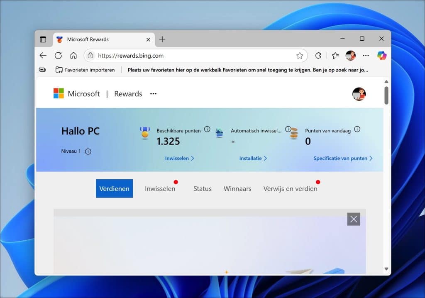Dismiss the banner with the X button
The width and height of the screenshot is (425, 298).
point(354,219)
